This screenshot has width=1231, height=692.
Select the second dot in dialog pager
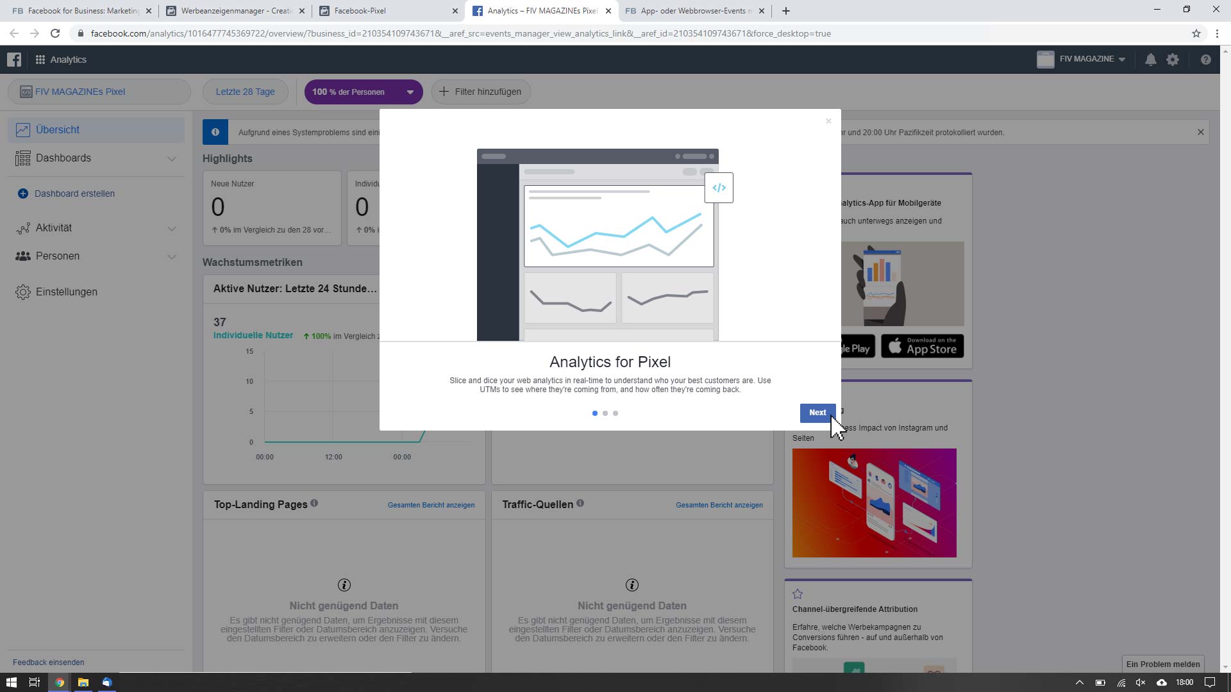pos(605,413)
